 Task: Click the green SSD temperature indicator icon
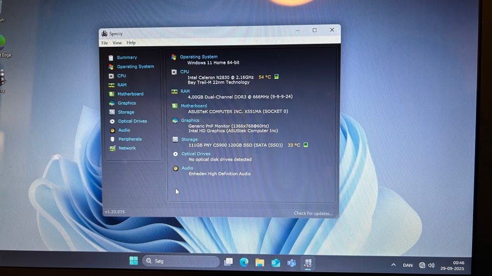305,145
